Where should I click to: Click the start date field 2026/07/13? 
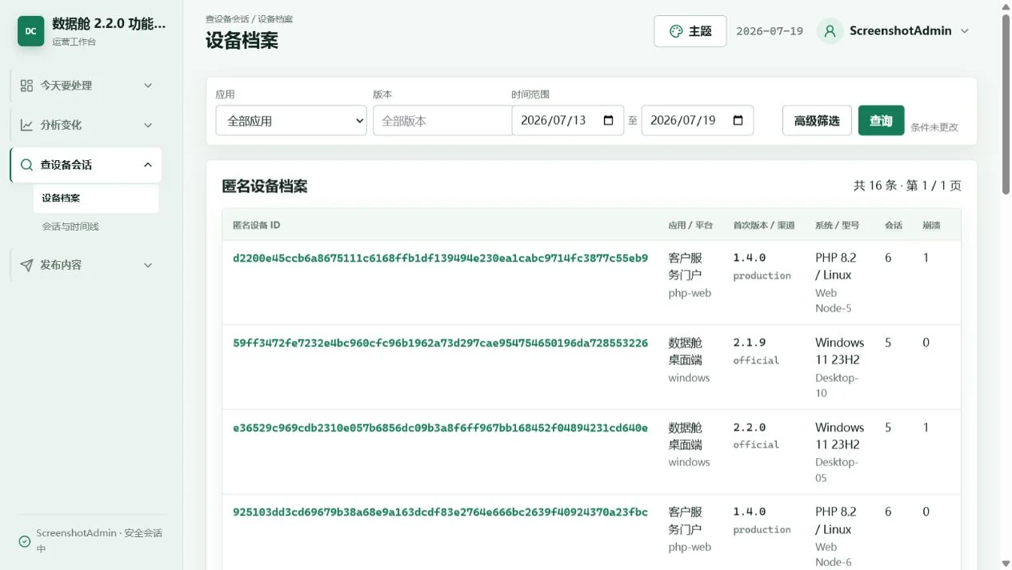(567, 120)
